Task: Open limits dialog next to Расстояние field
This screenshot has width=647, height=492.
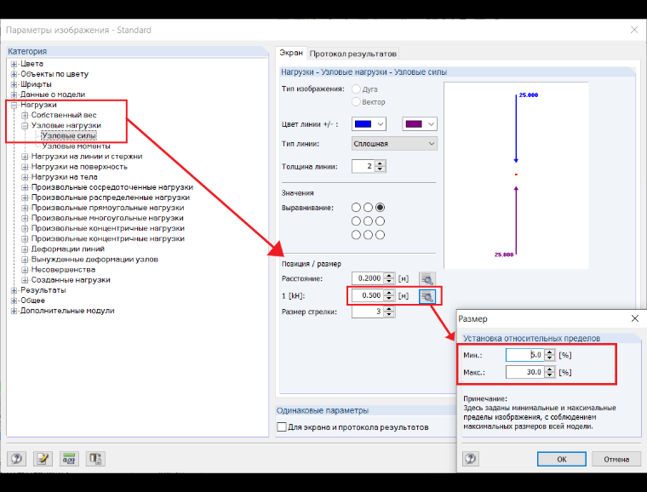Action: click(x=427, y=279)
